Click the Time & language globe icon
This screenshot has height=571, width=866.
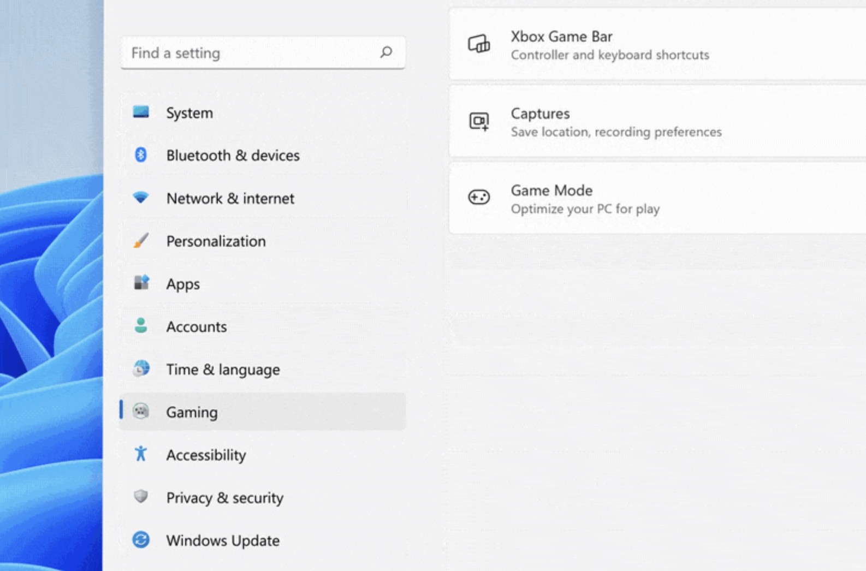pyautogui.click(x=141, y=368)
